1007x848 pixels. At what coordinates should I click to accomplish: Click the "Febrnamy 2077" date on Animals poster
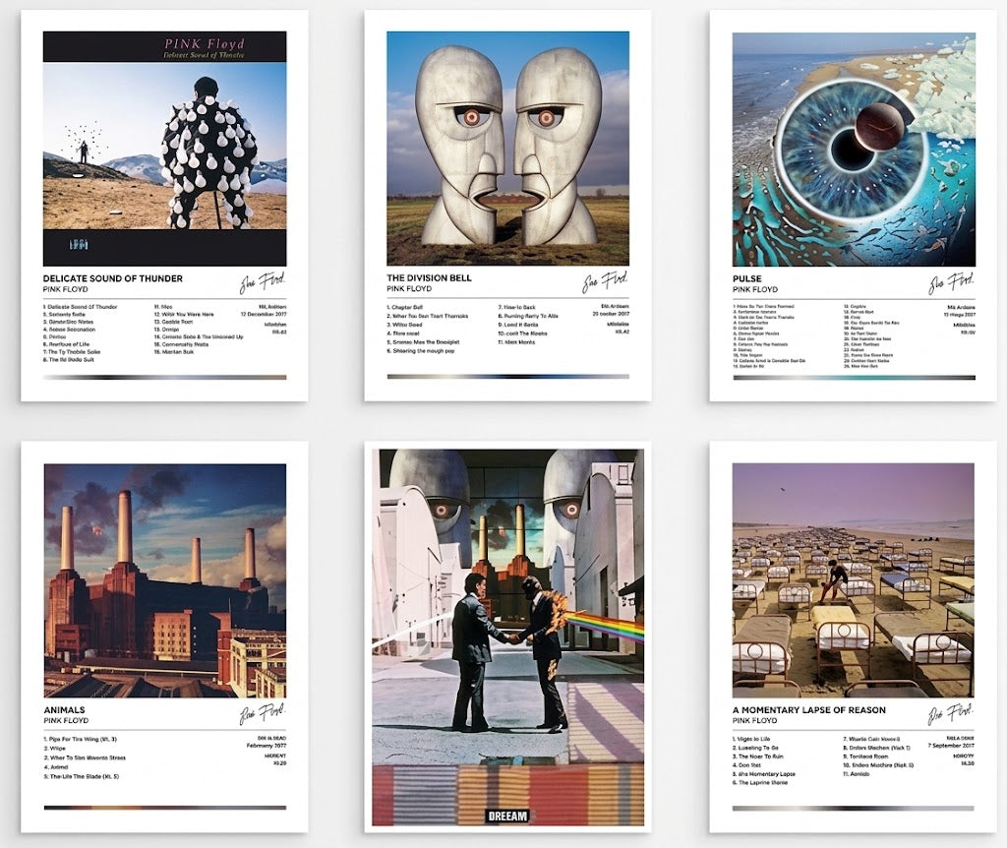pyautogui.click(x=267, y=746)
